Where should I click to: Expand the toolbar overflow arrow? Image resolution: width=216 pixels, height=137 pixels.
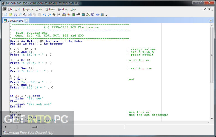click(106, 15)
